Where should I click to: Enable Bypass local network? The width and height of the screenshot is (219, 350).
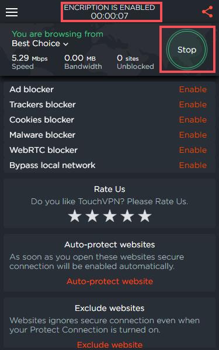point(193,165)
